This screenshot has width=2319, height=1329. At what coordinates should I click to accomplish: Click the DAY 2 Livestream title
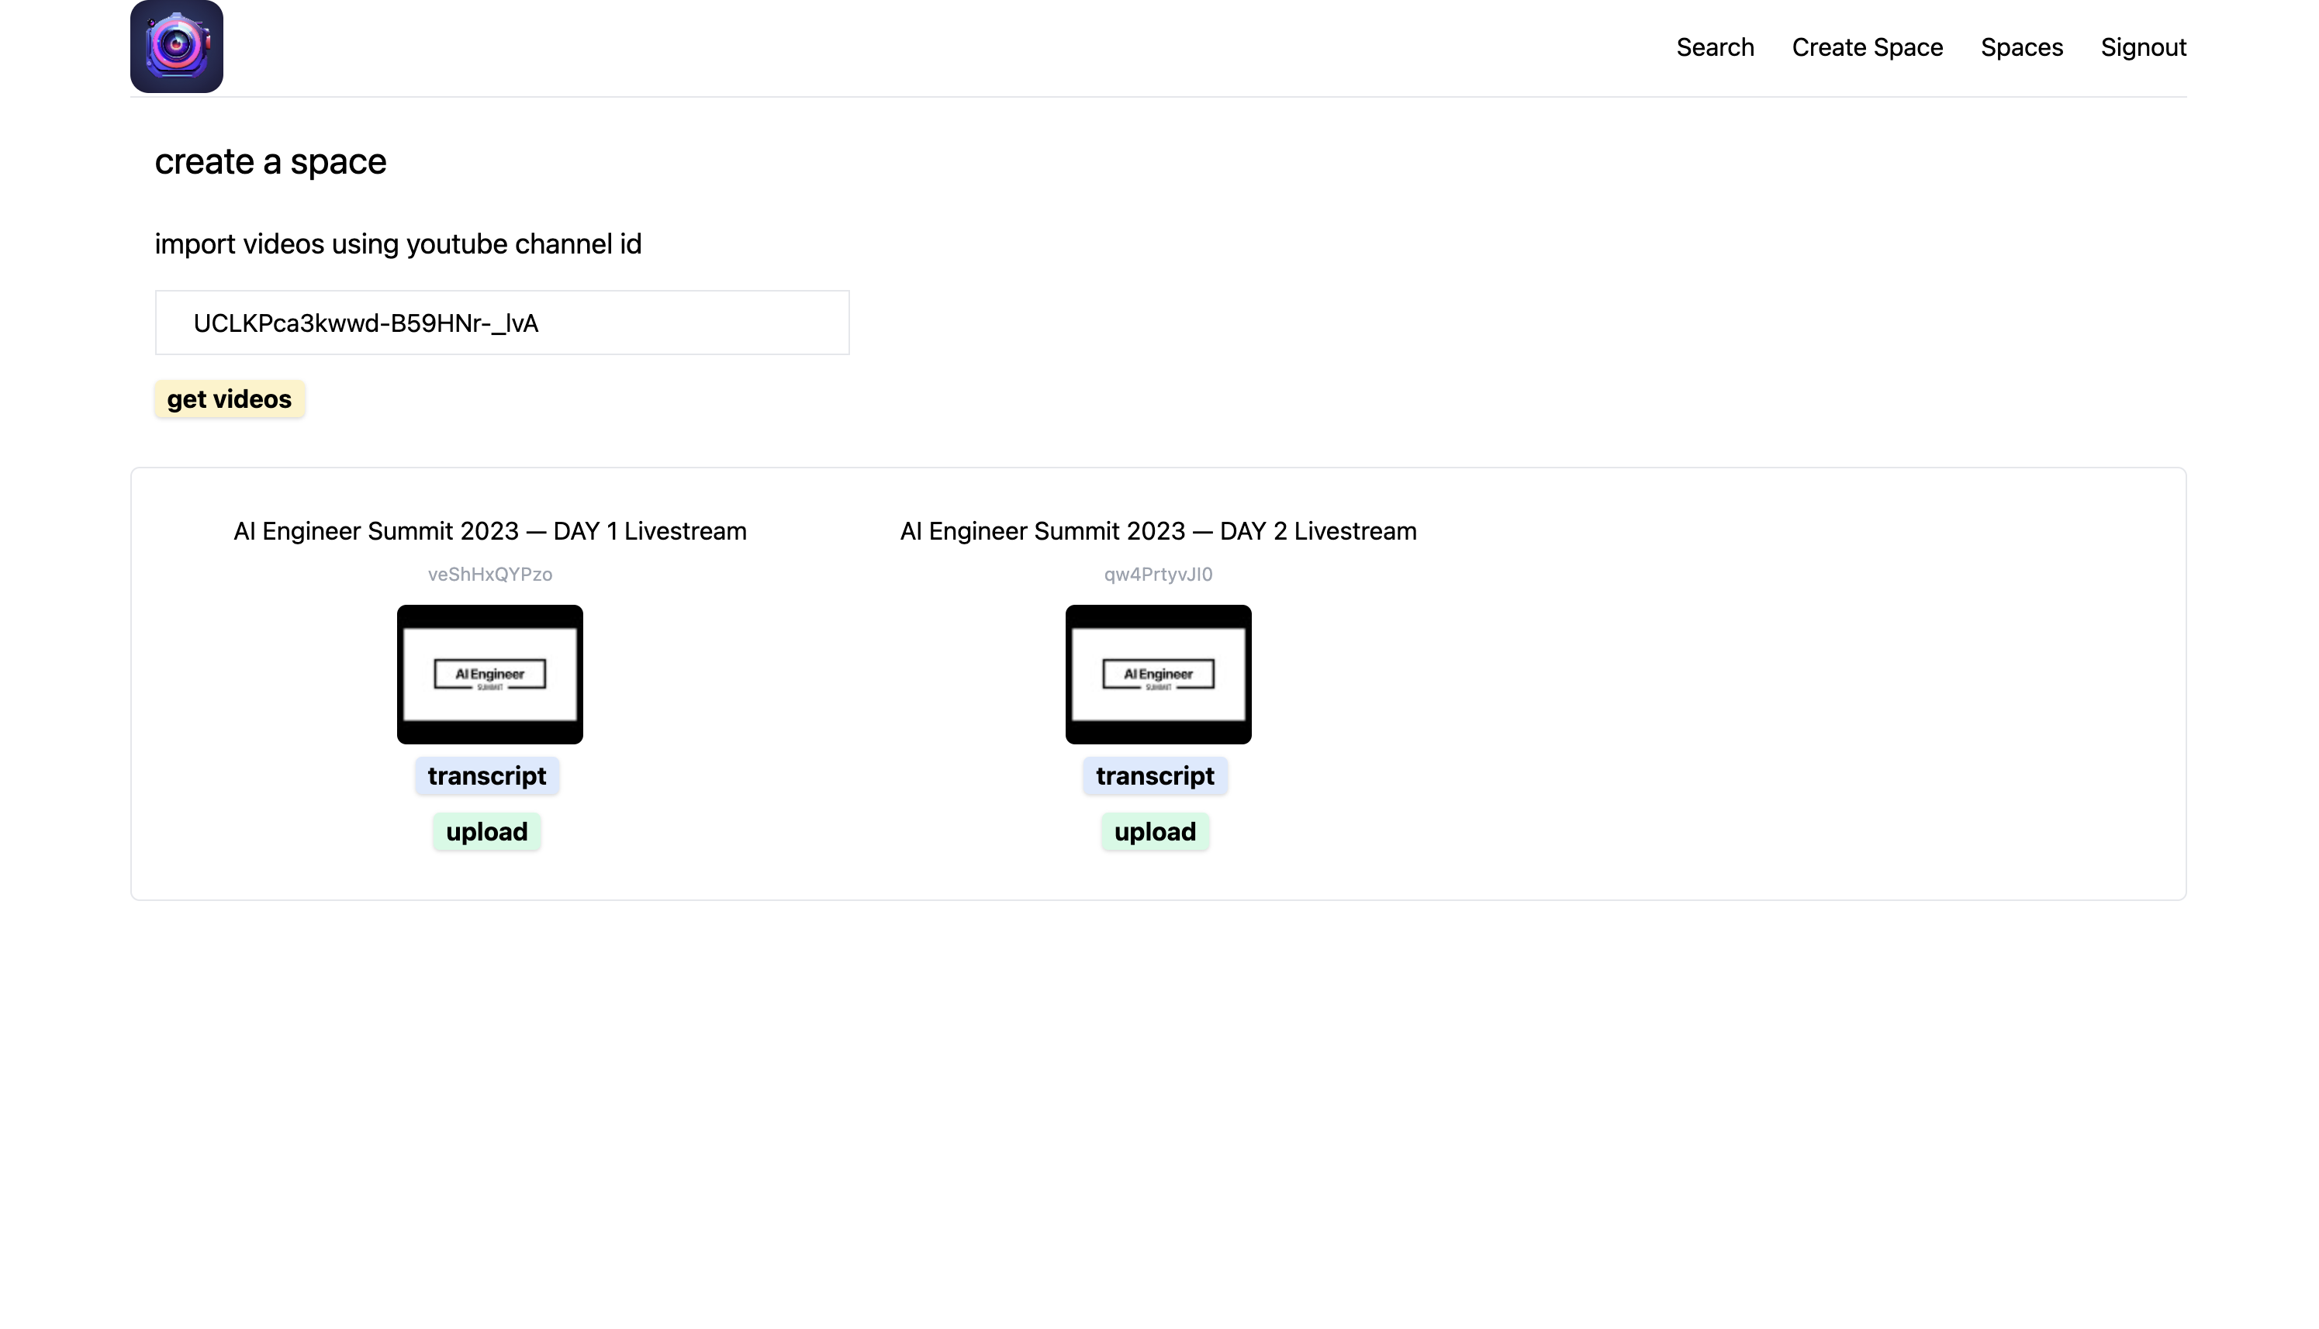(x=1156, y=531)
